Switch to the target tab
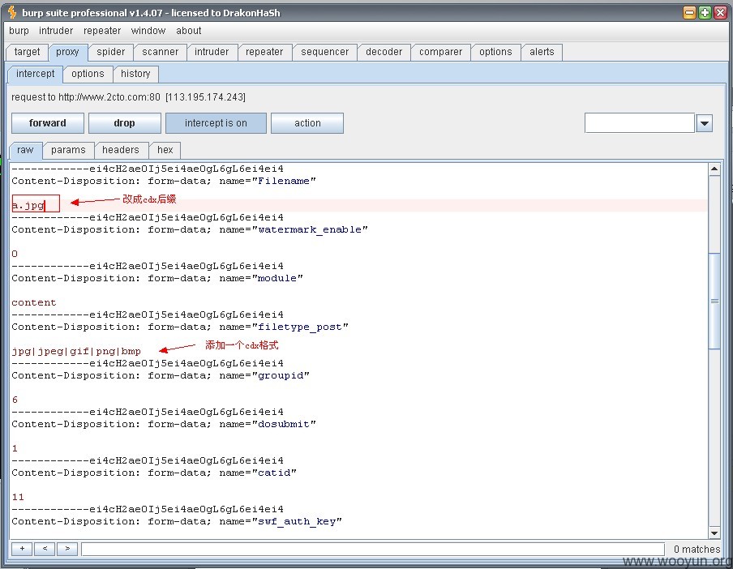Image resolution: width=733 pixels, height=569 pixels. pos(27,52)
